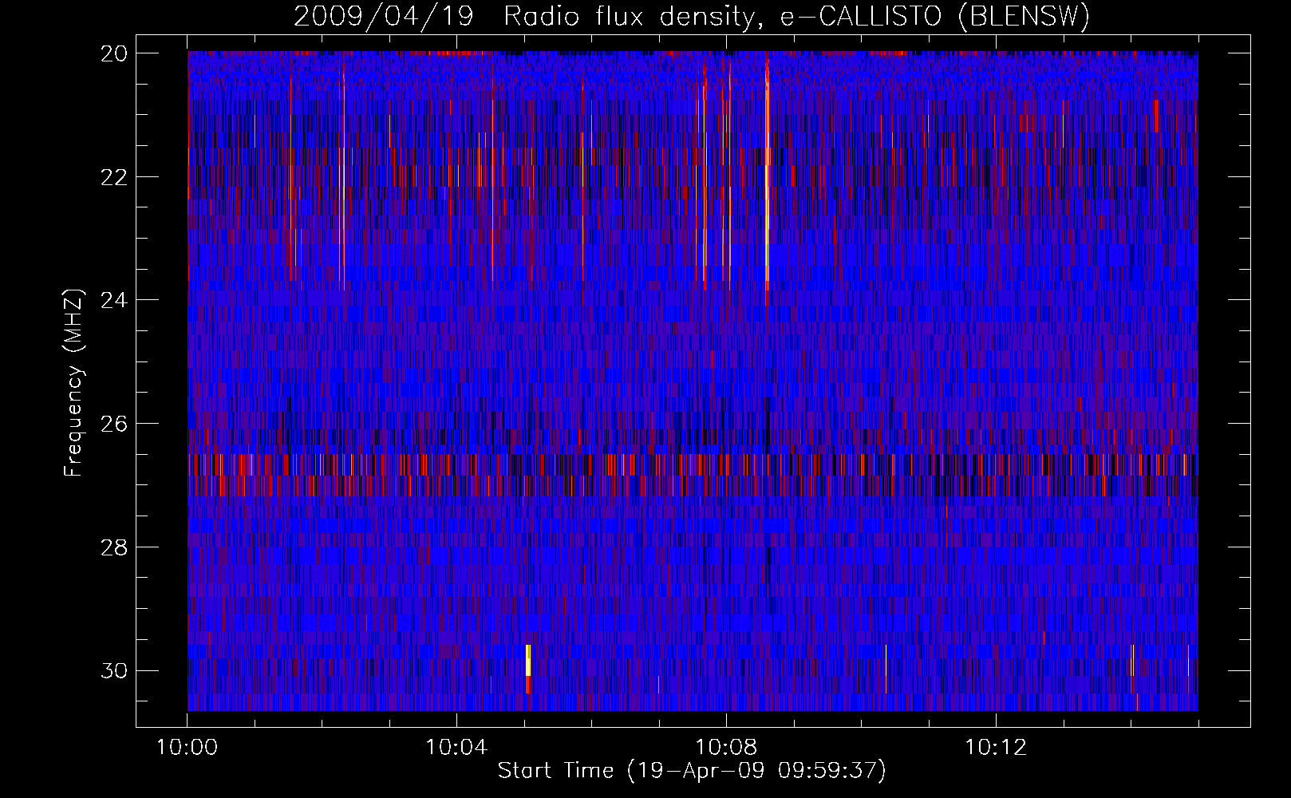Click the "20" frequency tick label

(114, 53)
